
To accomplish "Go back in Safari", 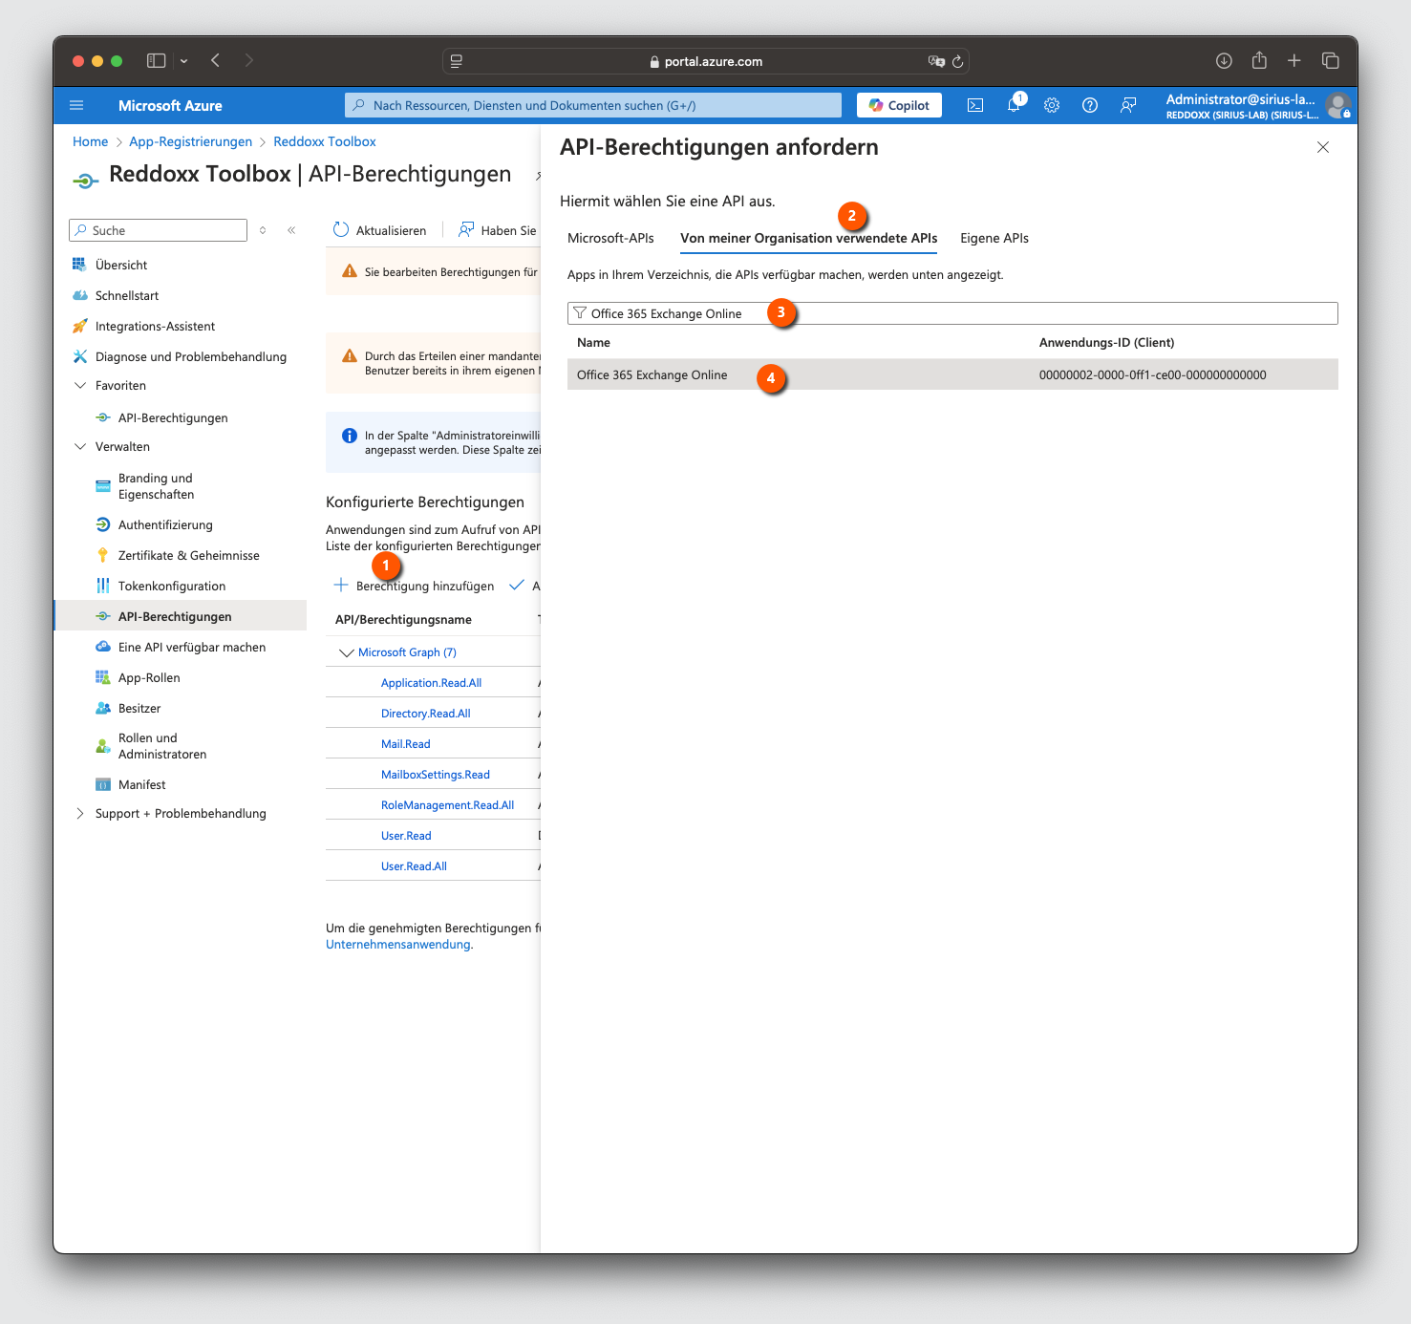I will (216, 60).
